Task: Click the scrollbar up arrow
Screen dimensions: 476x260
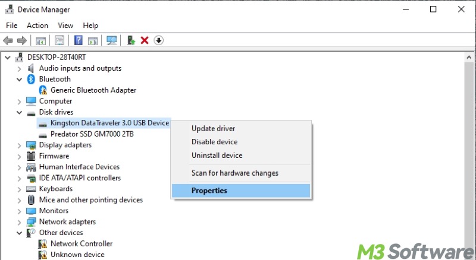Action: tap(469, 57)
